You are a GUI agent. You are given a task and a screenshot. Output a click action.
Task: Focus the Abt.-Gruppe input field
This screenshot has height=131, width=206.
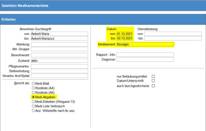(x=59, y=49)
